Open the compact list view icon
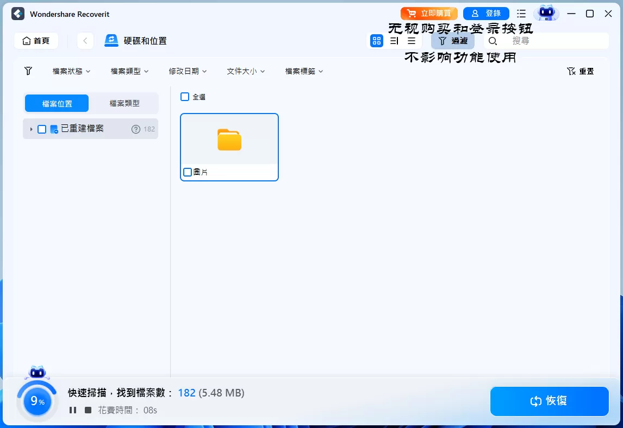This screenshot has width=623, height=428. (412, 41)
